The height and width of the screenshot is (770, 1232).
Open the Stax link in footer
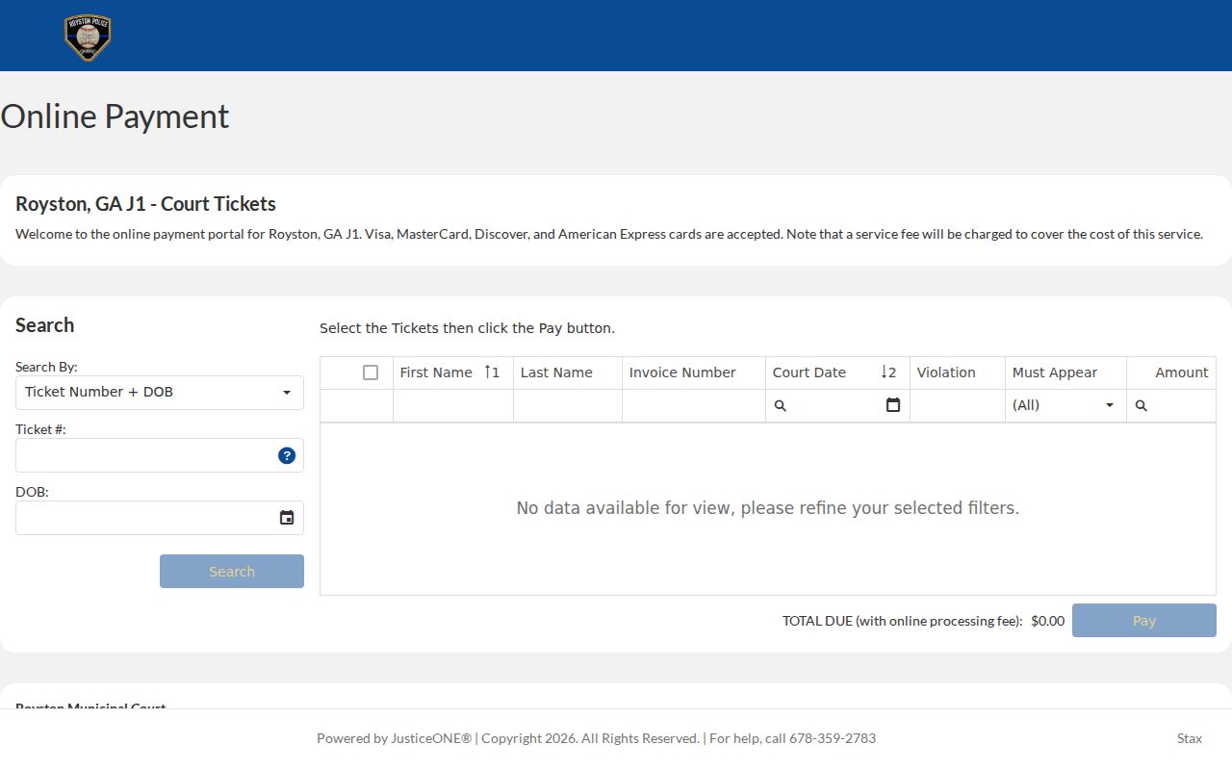pyautogui.click(x=1190, y=738)
